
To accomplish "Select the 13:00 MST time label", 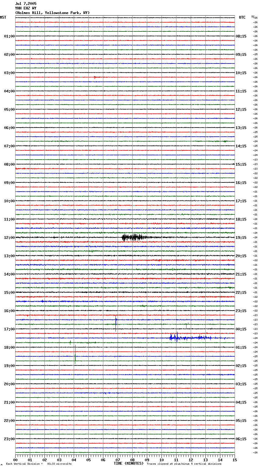I will (x=9, y=256).
